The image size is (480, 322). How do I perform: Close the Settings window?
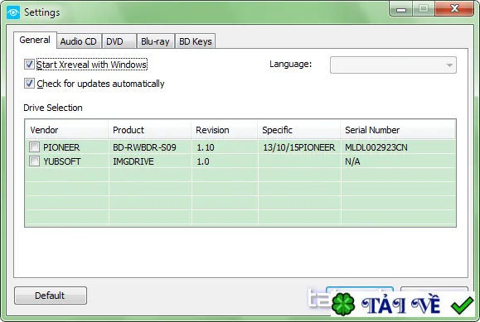click(454, 8)
